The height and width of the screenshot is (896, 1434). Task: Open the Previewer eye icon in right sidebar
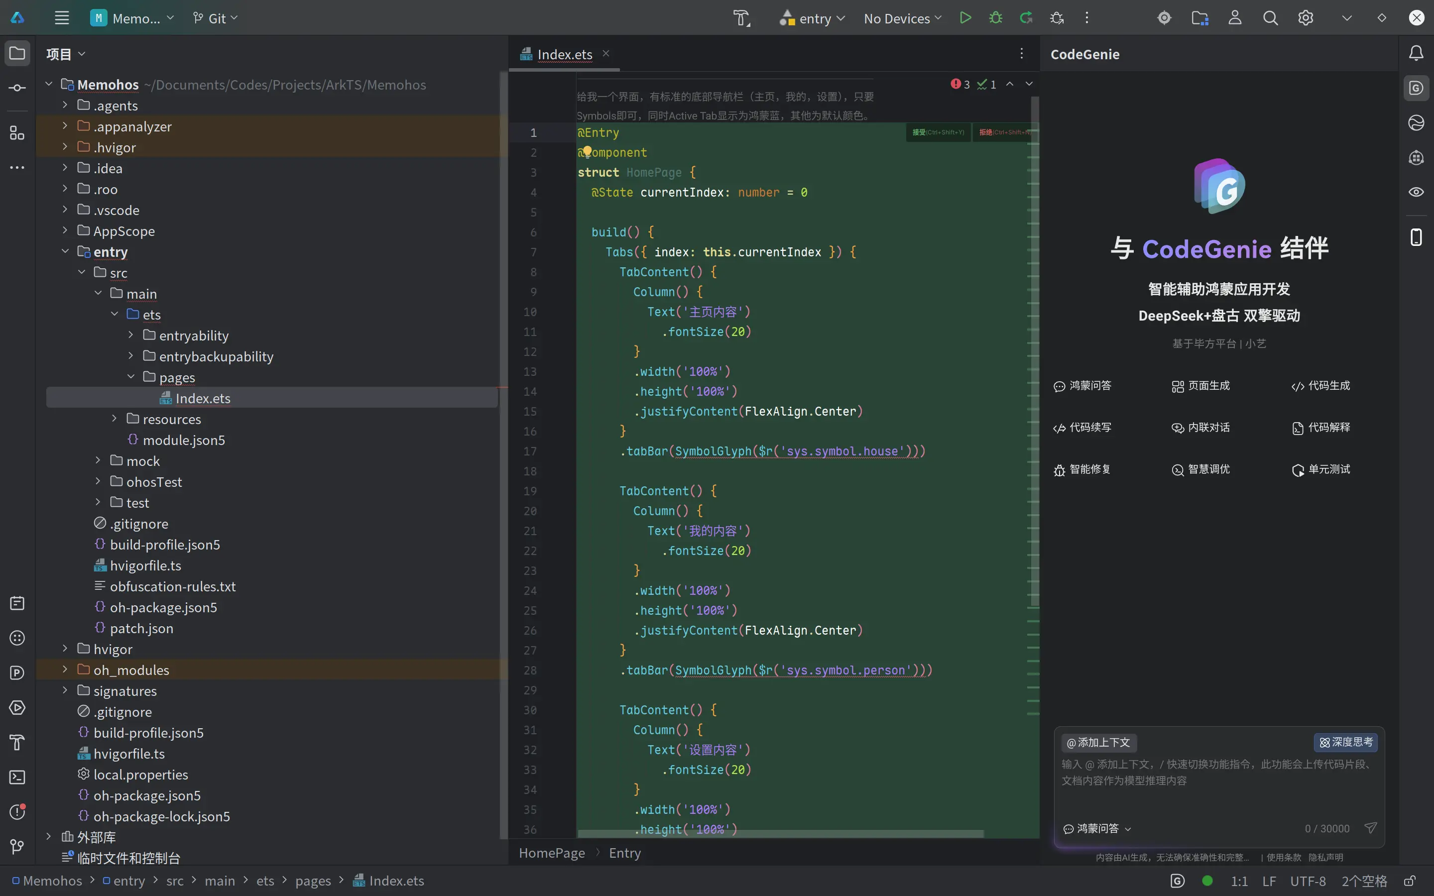click(1416, 192)
